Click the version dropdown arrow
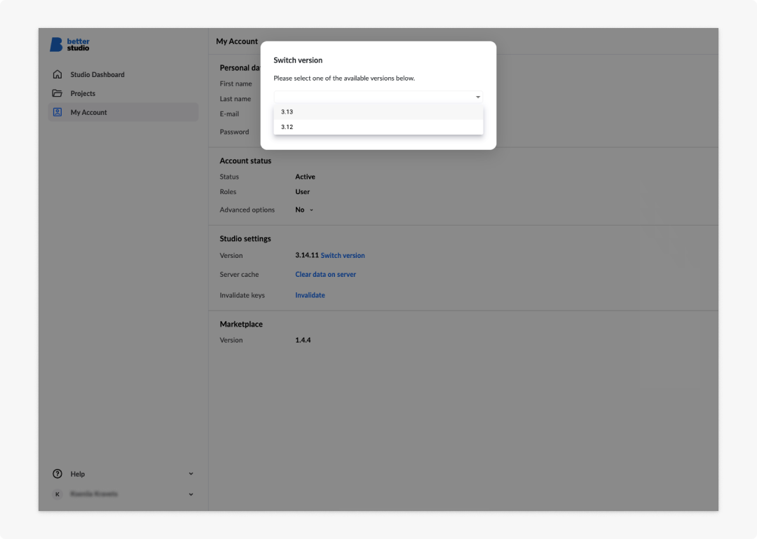 coord(478,97)
